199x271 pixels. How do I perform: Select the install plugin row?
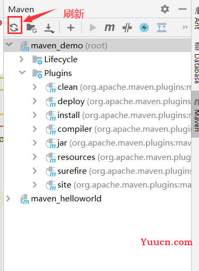97,115
